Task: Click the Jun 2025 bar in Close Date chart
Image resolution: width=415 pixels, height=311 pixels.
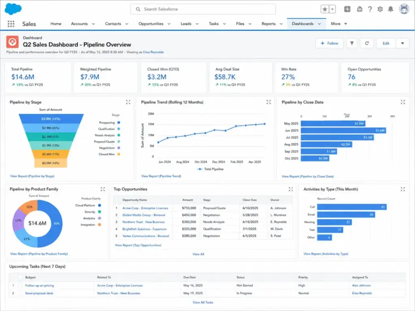Action: coord(343,130)
